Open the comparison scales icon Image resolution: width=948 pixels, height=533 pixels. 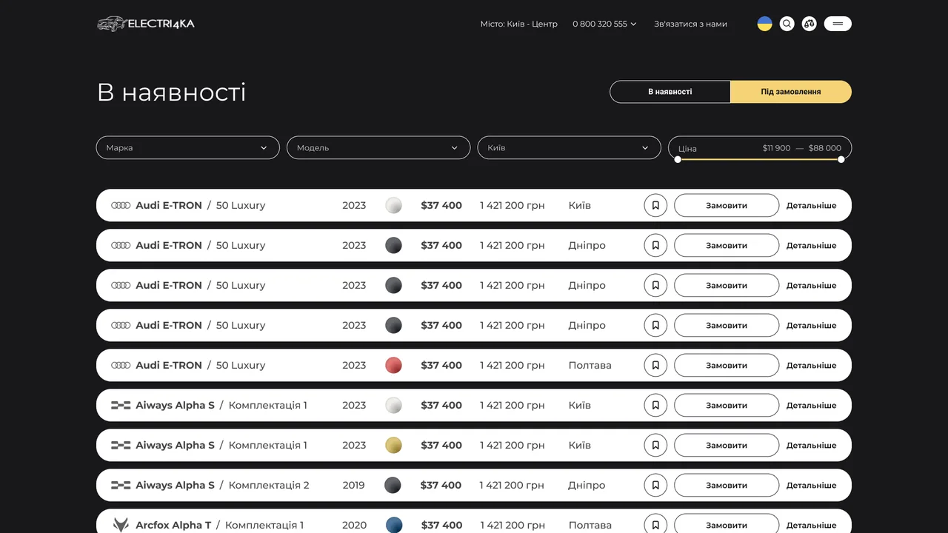(810, 24)
